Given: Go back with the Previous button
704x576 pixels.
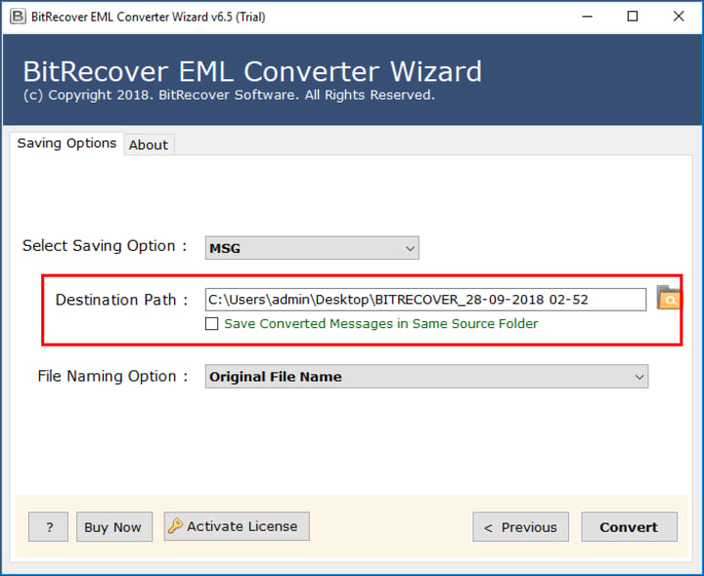Looking at the screenshot, I should [520, 526].
